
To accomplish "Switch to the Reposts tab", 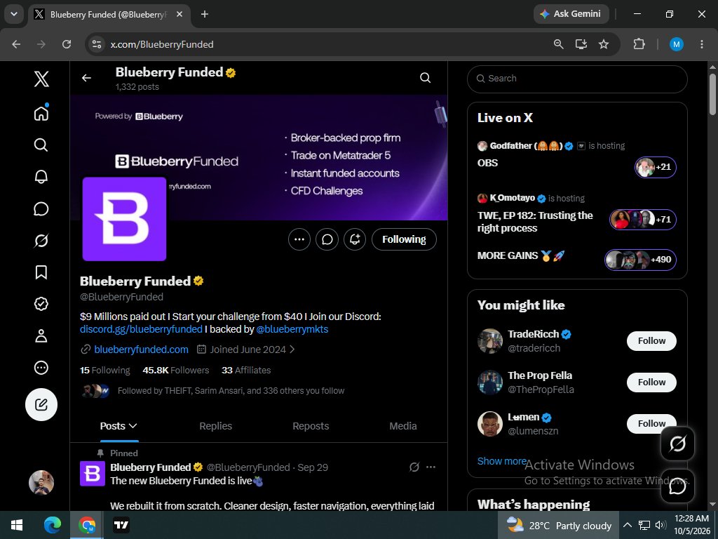I will pos(311,426).
